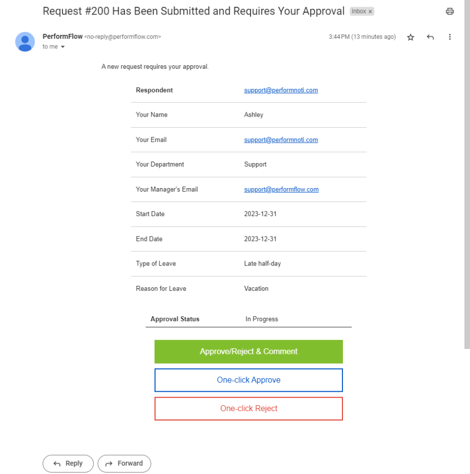Star the message
This screenshot has height=474, width=470.
(x=410, y=36)
